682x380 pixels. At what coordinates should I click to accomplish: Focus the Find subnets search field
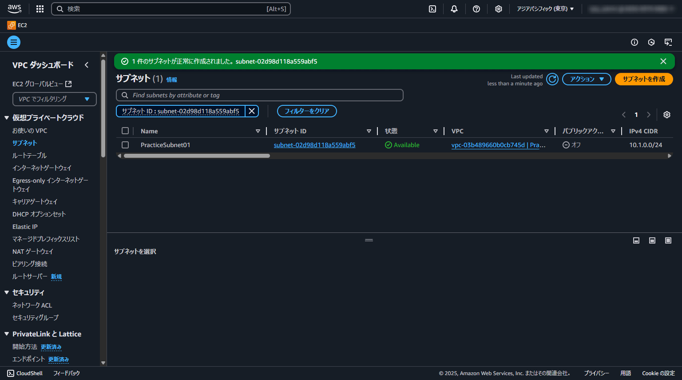coord(260,95)
